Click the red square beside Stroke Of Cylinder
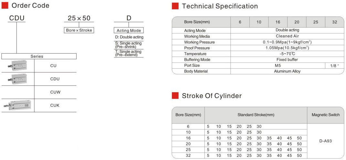346x160 pixels. coord(175,96)
